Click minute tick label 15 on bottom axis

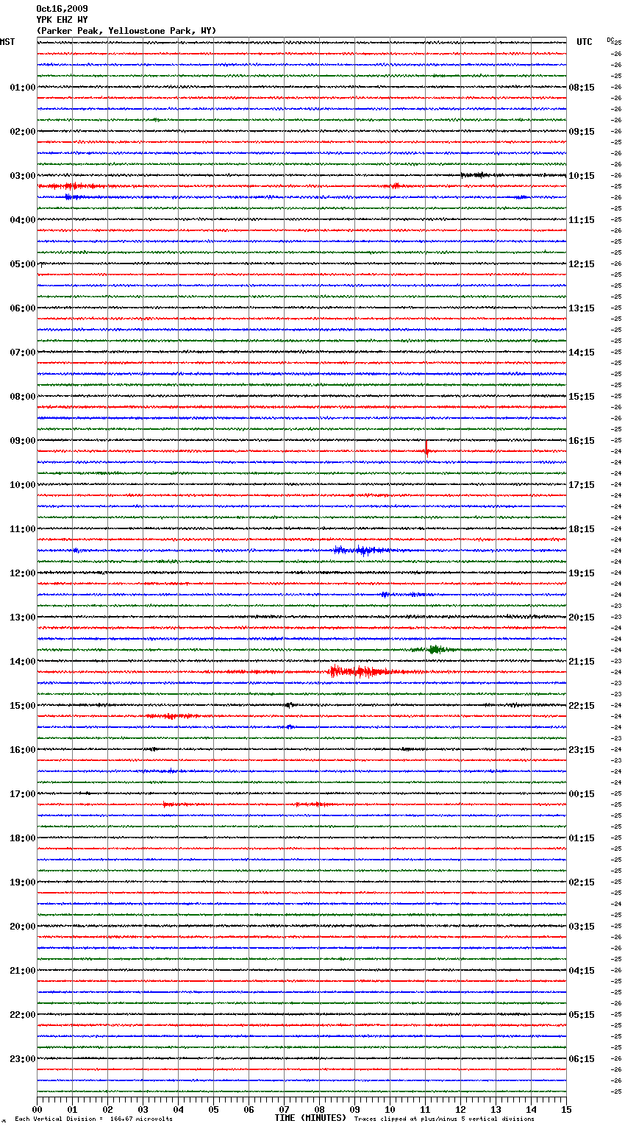566,1108
